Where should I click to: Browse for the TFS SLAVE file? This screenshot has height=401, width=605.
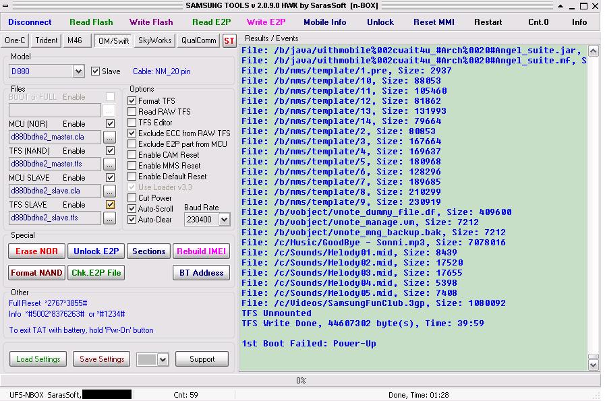(109, 218)
